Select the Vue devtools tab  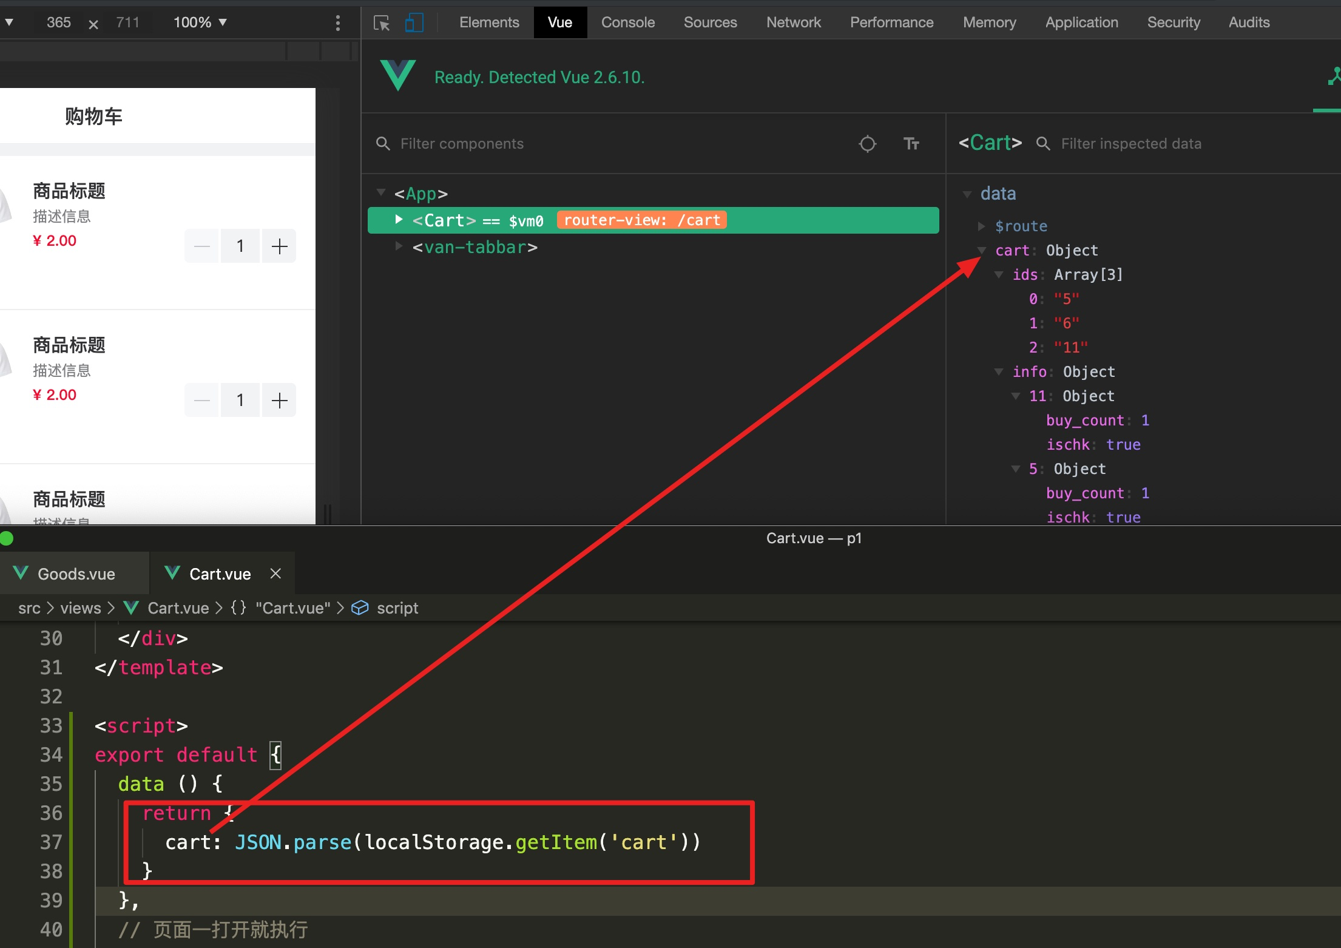tap(560, 22)
